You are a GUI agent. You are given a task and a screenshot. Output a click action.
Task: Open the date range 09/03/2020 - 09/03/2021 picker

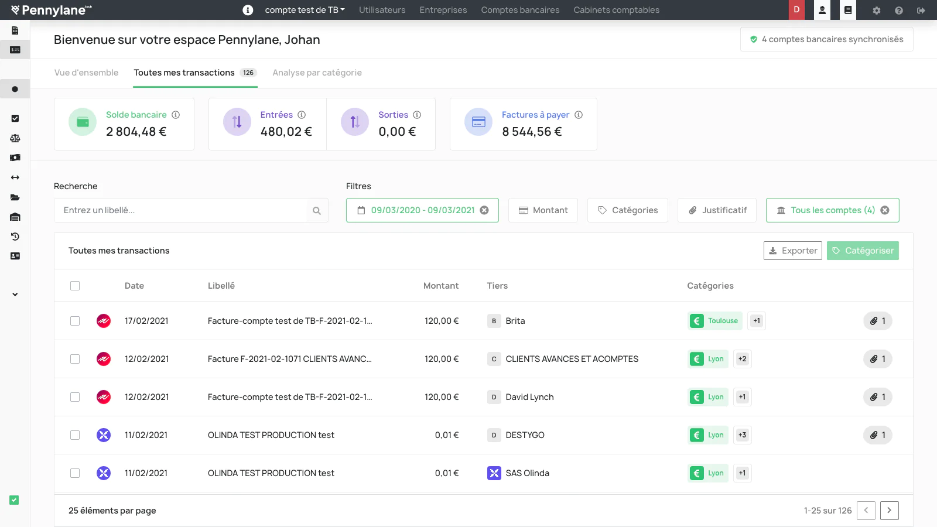click(422, 210)
